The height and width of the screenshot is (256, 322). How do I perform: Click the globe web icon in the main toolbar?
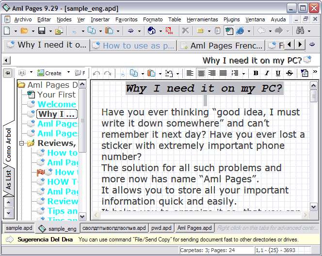152,31
